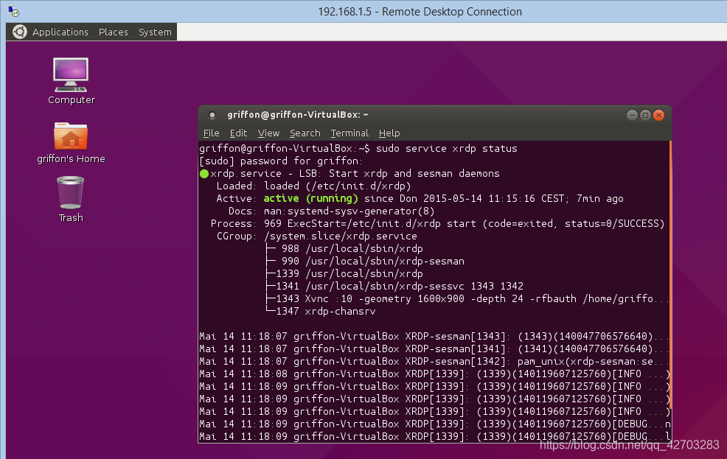Click the 'Docs: man:systemd-sysv-generator(8)' line
The width and height of the screenshot is (727, 459).
click(332, 211)
